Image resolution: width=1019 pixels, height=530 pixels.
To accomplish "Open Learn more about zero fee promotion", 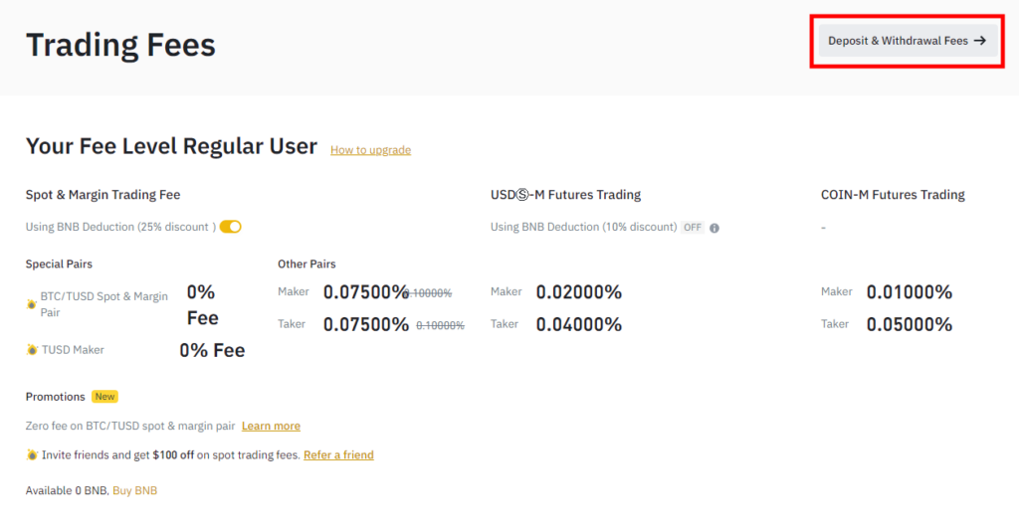I will point(271,426).
